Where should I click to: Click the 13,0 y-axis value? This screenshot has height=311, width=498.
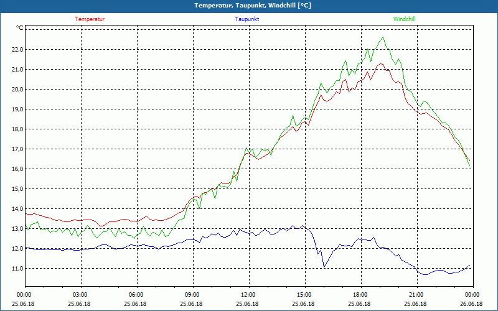click(18, 229)
